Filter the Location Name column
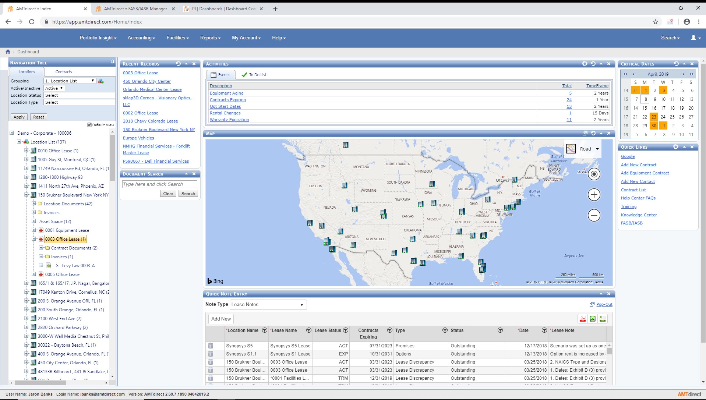Screen dimensions: 706x400 (264, 330)
